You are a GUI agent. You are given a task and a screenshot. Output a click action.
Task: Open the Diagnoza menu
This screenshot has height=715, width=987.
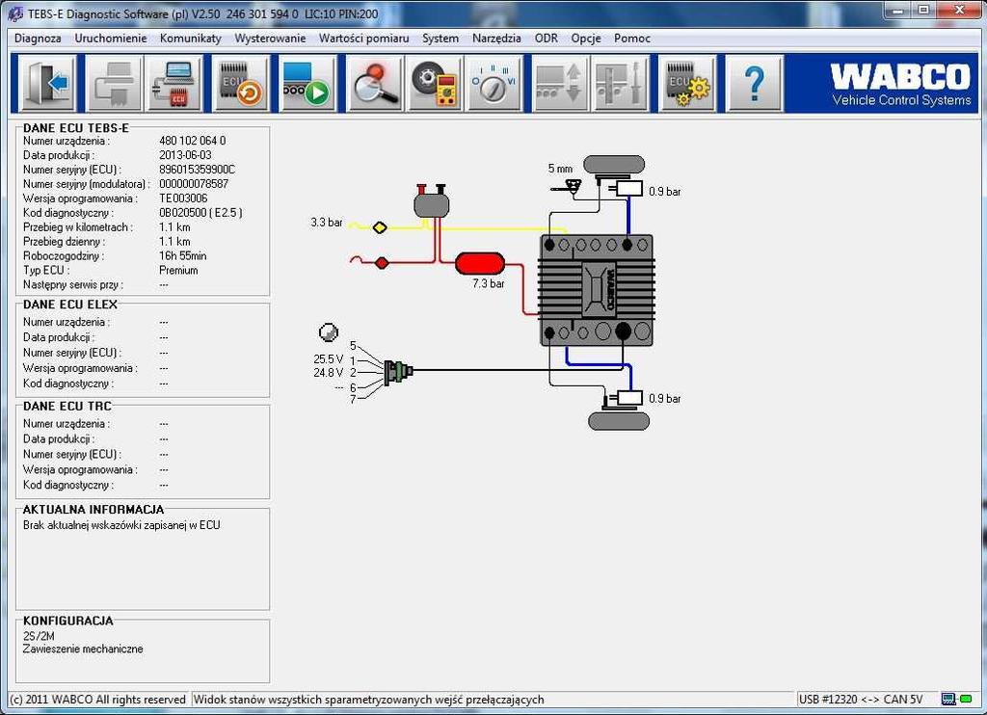(38, 39)
